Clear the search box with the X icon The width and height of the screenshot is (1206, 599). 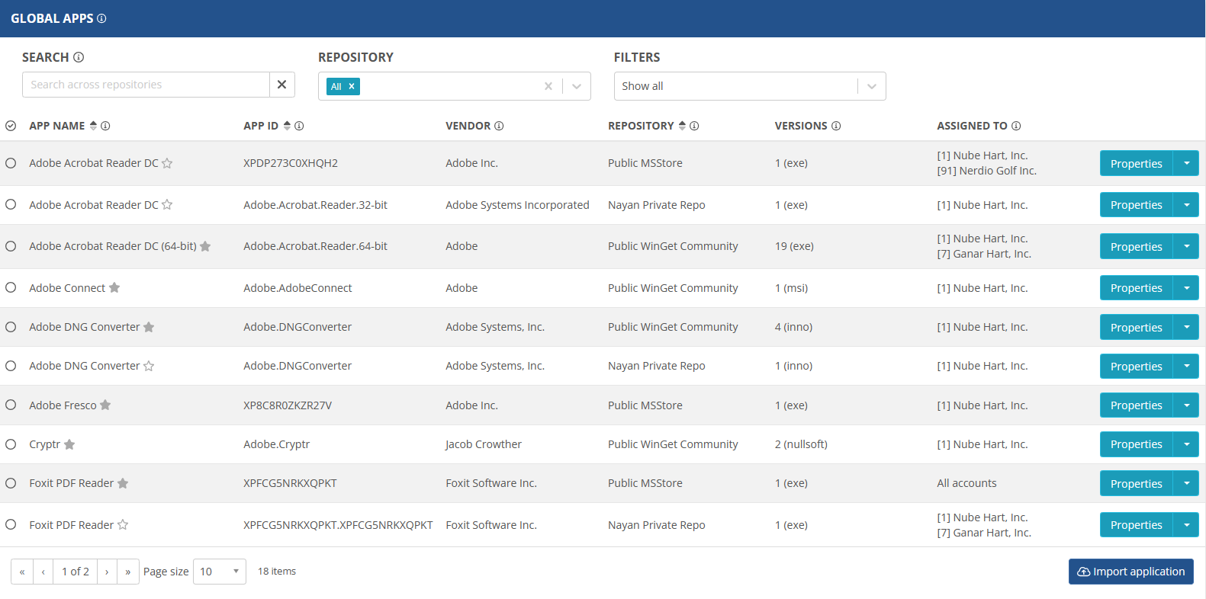pos(281,85)
